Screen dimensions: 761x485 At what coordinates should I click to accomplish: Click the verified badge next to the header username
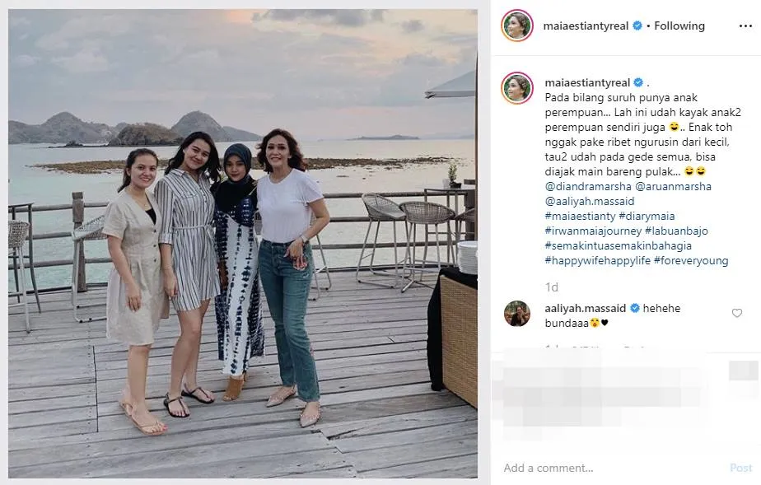coord(637,26)
